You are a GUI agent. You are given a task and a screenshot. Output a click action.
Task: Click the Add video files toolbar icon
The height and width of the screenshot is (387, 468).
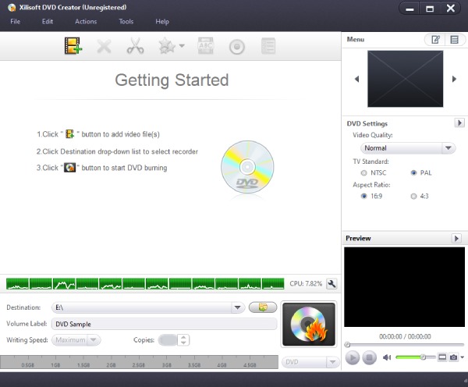(73, 46)
